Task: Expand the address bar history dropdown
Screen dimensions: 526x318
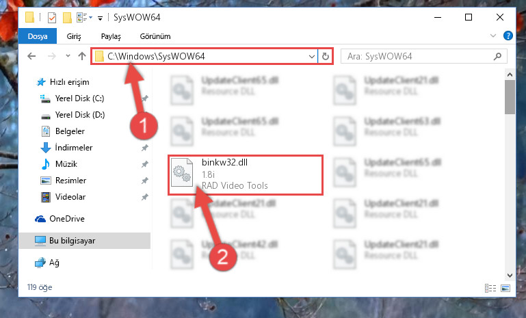Action: coord(312,56)
